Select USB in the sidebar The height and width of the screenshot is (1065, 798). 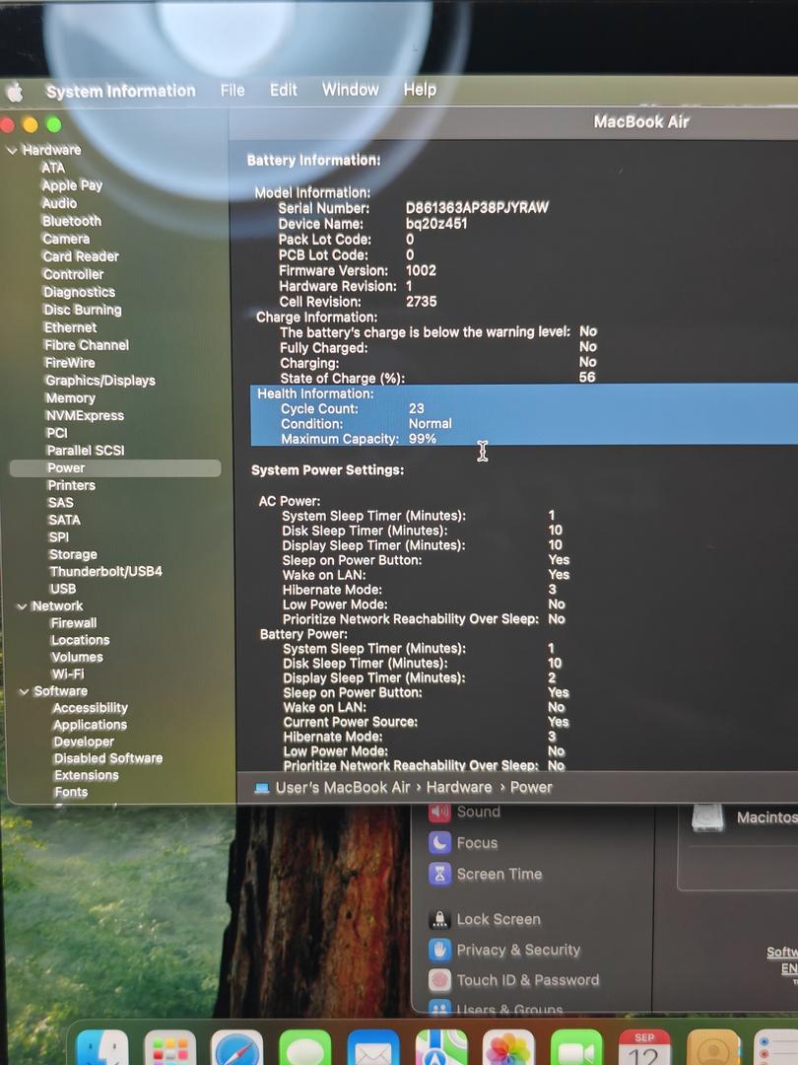63,589
